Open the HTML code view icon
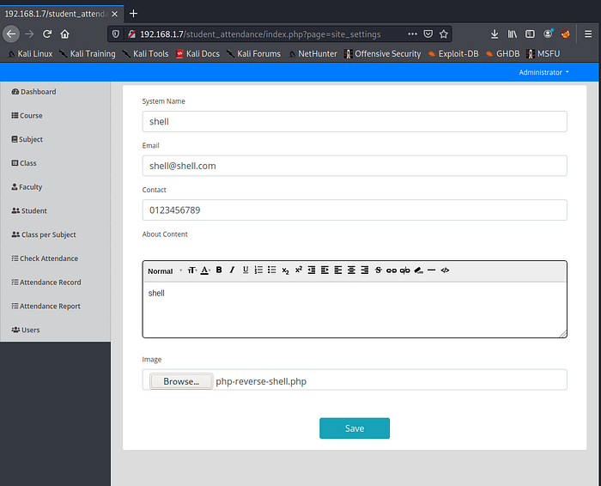 click(x=445, y=270)
